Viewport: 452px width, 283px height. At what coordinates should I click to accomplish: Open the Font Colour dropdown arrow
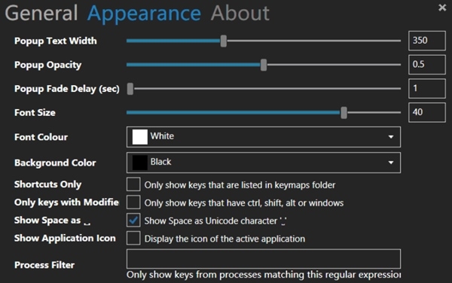point(390,137)
